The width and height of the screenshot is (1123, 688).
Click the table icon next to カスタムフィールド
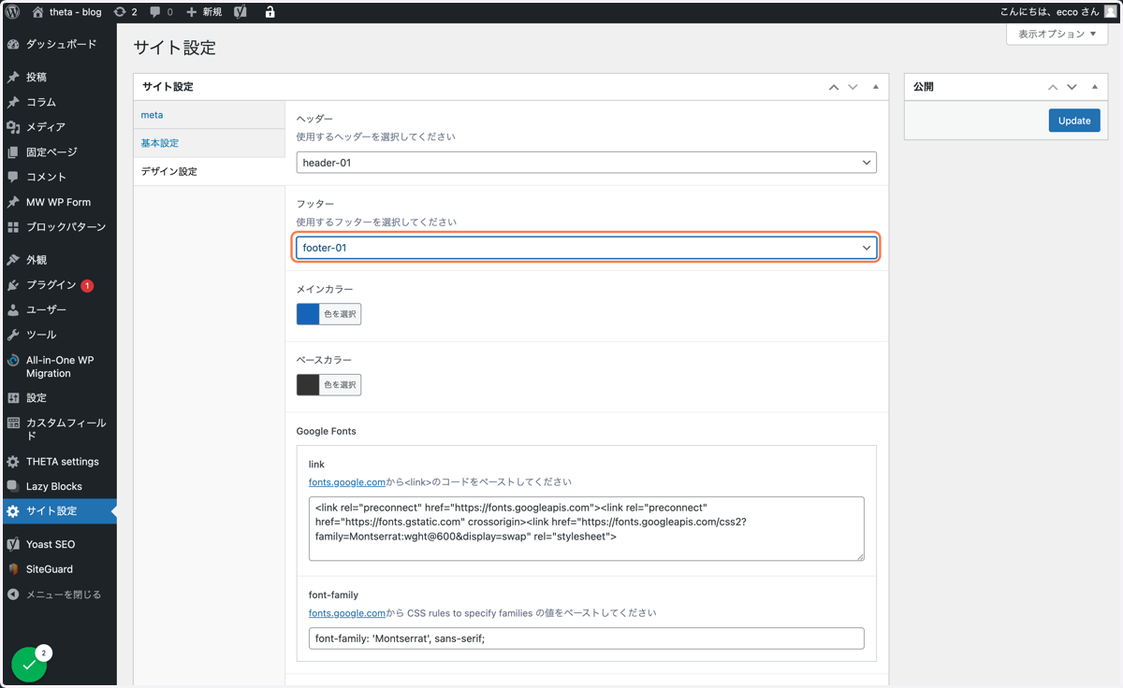13,423
